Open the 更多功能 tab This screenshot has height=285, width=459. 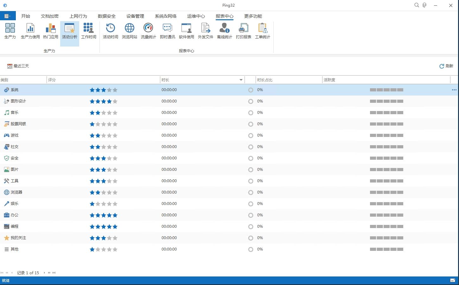point(253,16)
